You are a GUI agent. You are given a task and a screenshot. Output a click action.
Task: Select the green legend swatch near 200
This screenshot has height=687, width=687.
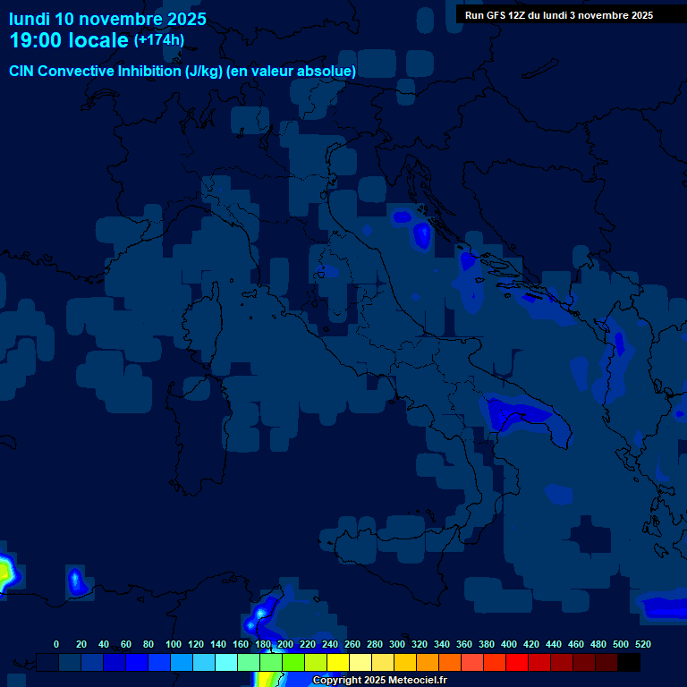point(272,663)
